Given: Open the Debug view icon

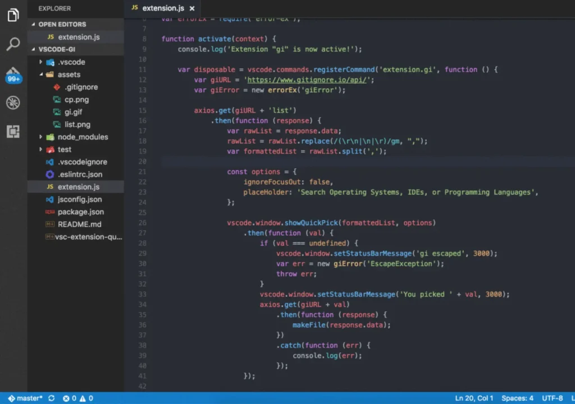Looking at the screenshot, I should (13, 103).
